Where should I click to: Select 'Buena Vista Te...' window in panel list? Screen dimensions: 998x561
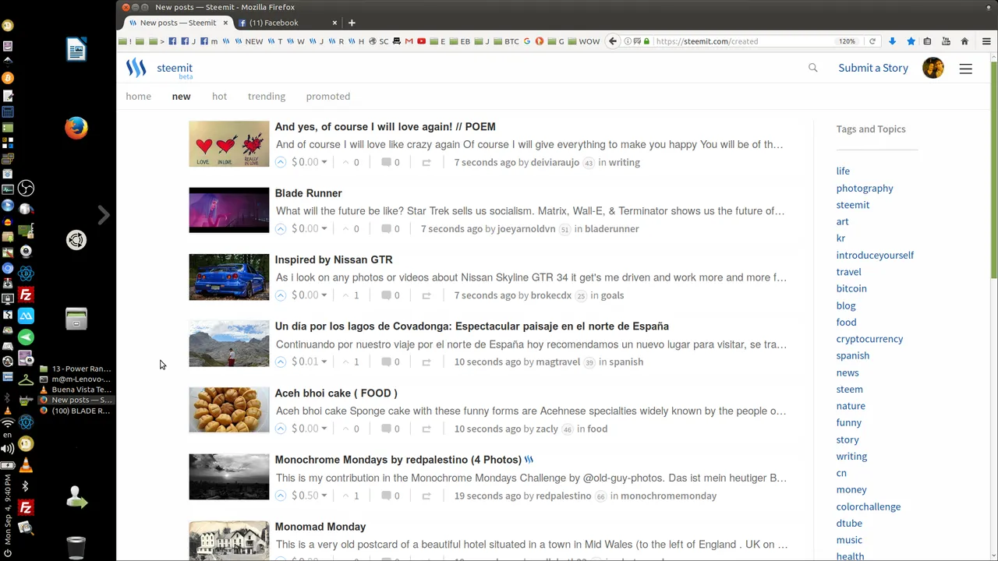pos(76,390)
